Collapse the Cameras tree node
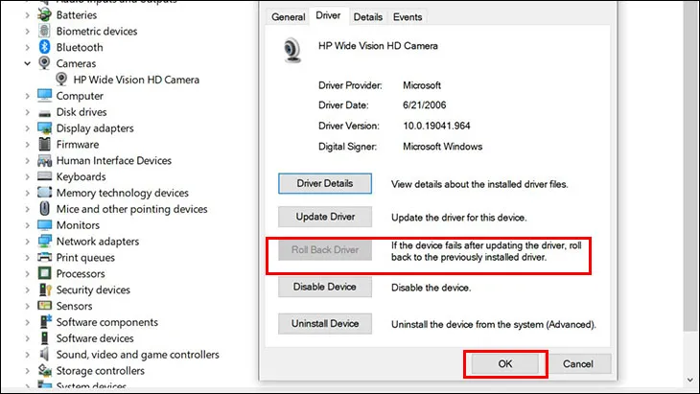The height and width of the screenshot is (394, 700). tap(28, 63)
